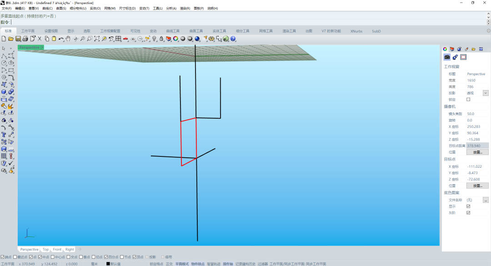The width and height of the screenshot is (491, 266).
Task: Check the 锁定 checkbox in viewport properties
Action: tap(468, 99)
